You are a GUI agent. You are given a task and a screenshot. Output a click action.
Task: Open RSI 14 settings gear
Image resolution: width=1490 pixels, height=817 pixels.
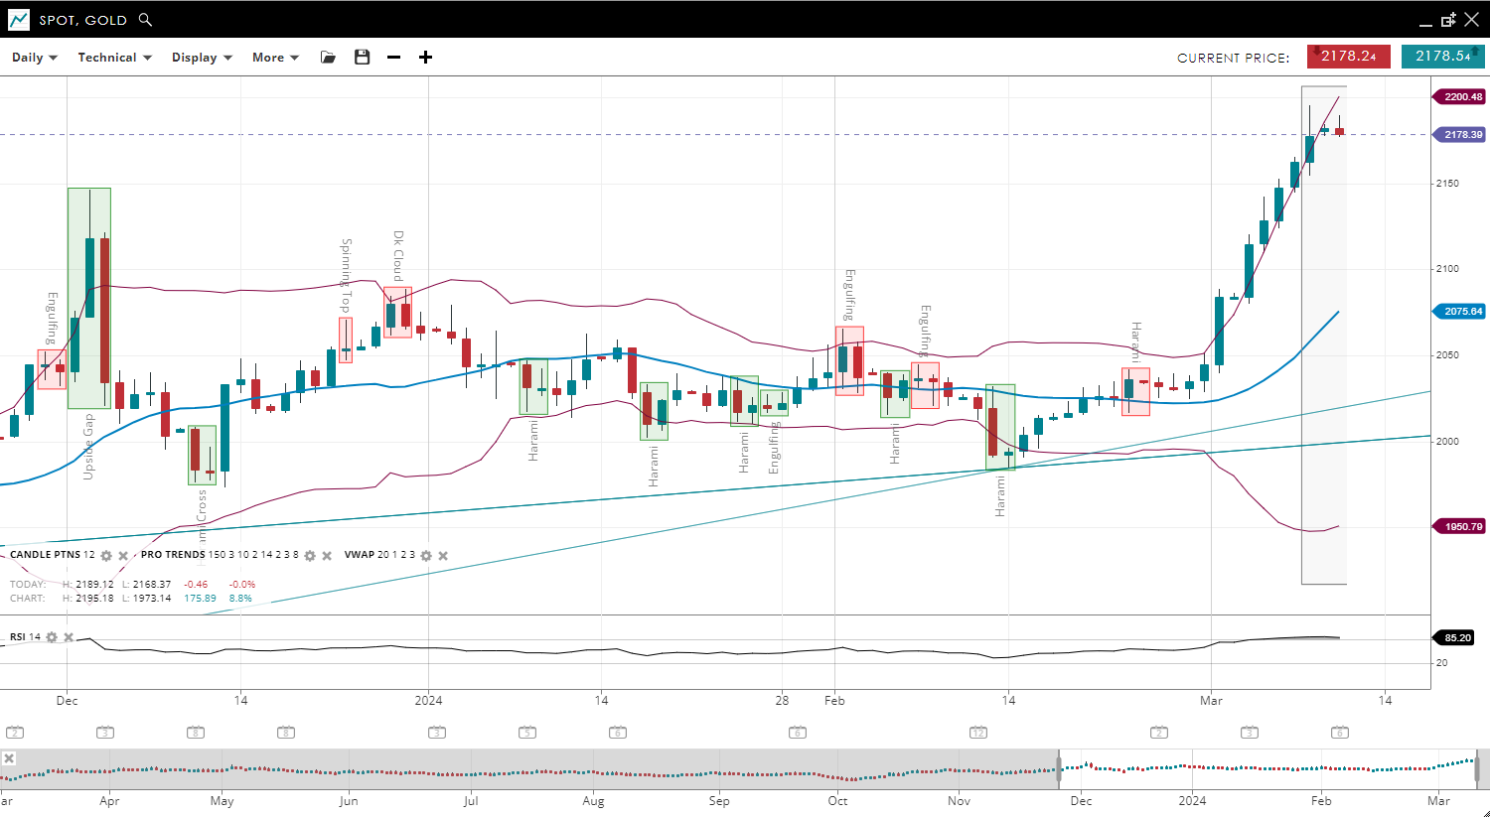(52, 637)
